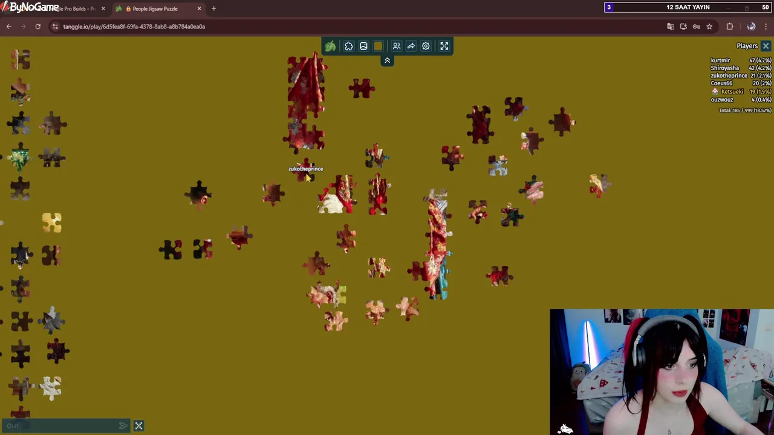Pick the green puzzle piece on left

click(x=20, y=158)
